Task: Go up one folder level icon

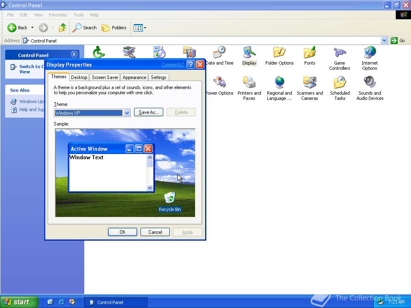Action: 63,28
